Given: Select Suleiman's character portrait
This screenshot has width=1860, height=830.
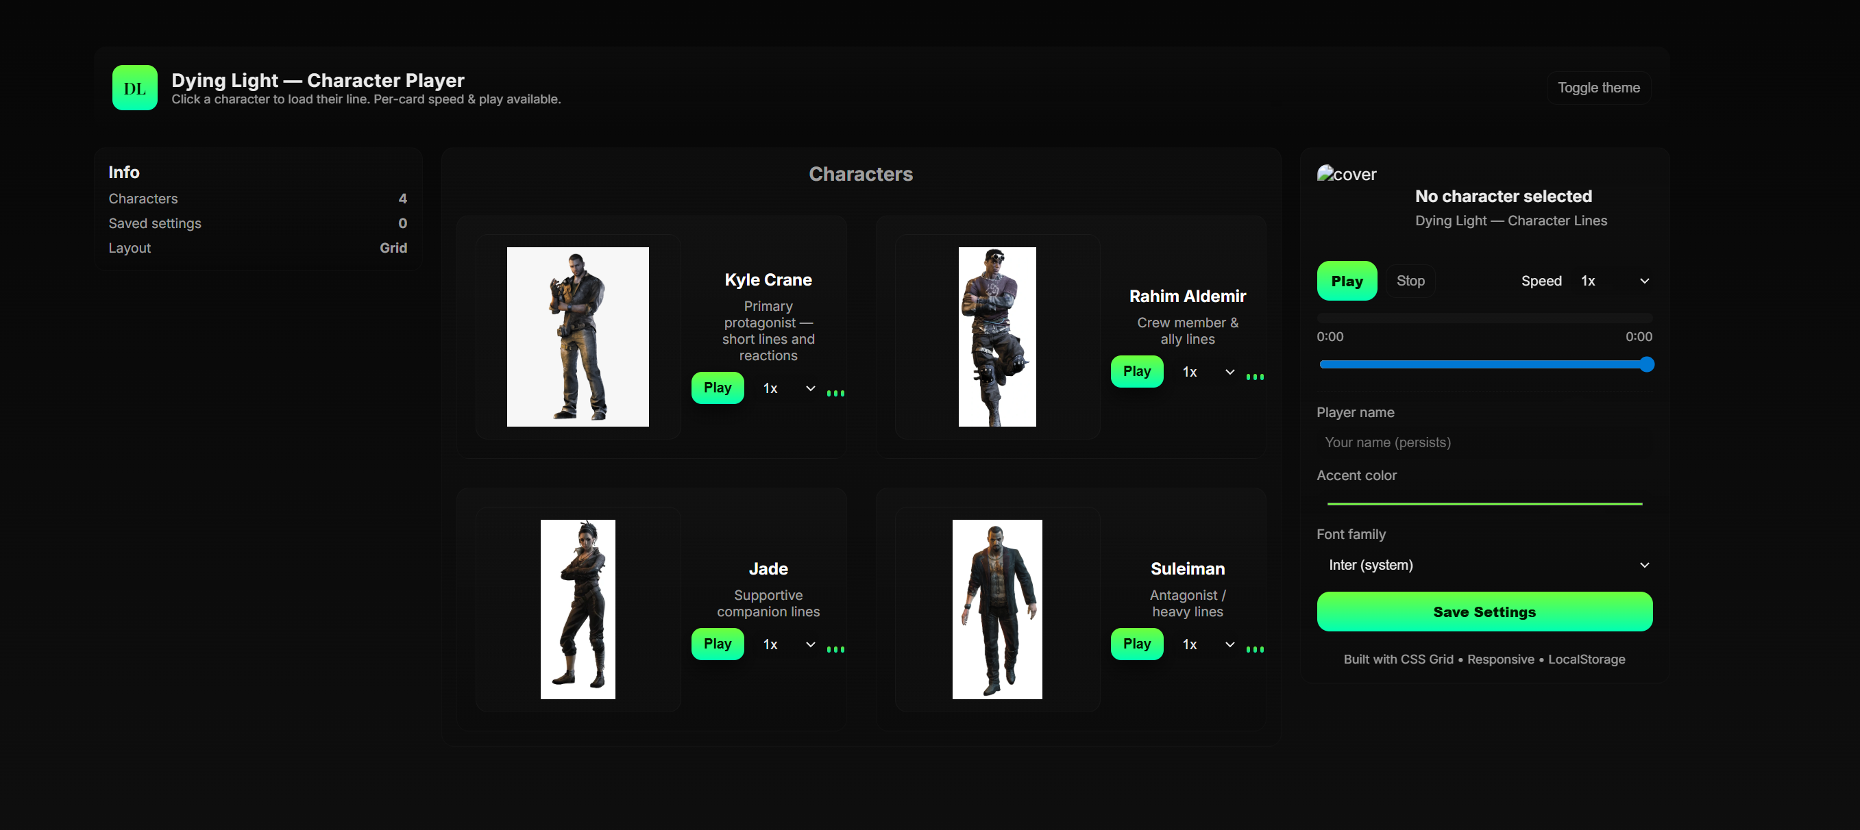Looking at the screenshot, I should (997, 609).
